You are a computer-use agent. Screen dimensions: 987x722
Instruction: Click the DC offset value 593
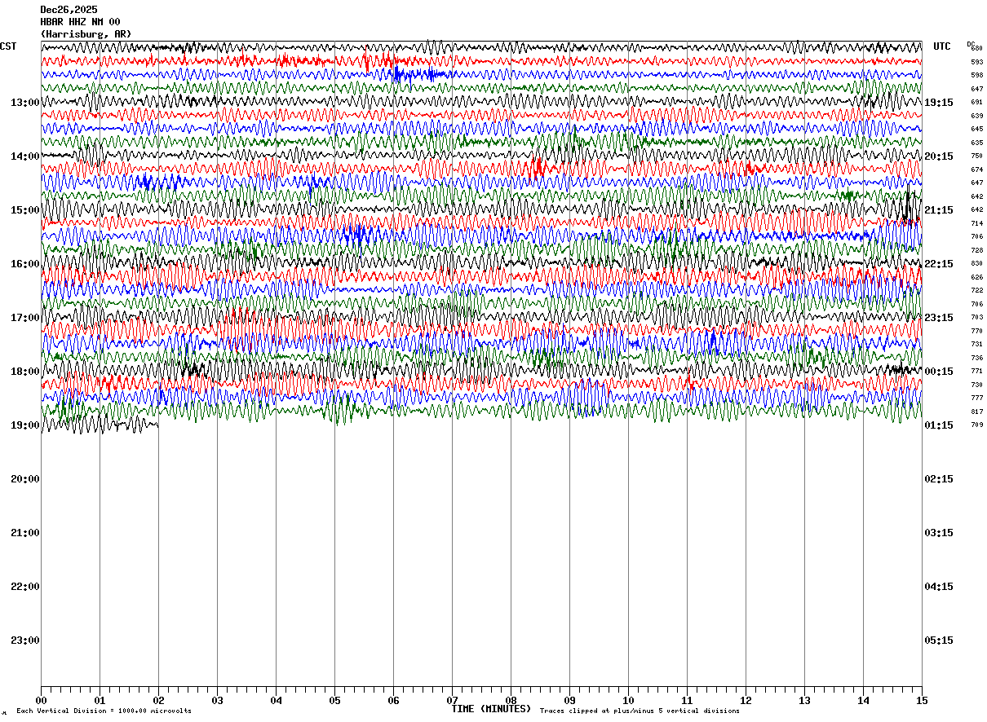(x=976, y=62)
